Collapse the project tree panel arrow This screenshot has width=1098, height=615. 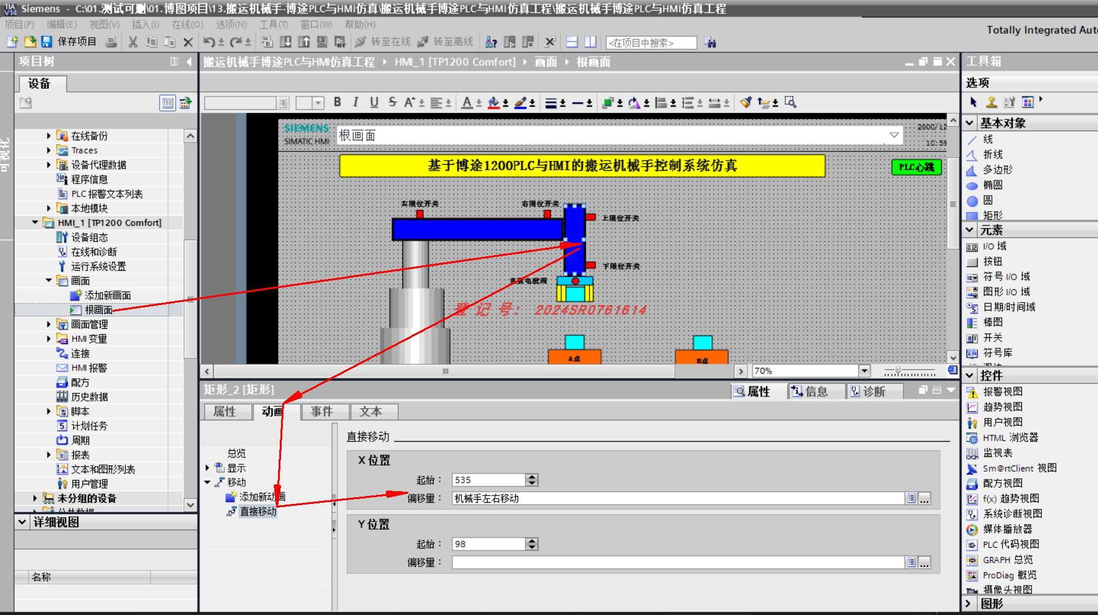click(x=189, y=62)
